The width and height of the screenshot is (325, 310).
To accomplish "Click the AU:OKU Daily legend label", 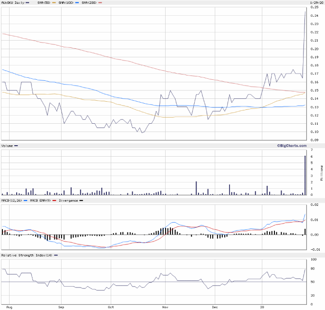I will tap(12, 2).
